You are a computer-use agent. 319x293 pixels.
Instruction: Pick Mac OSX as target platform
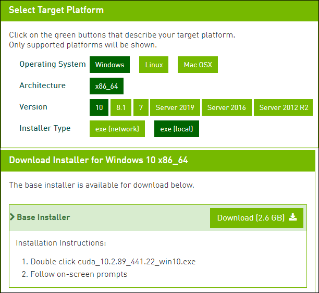pyautogui.click(x=198, y=65)
